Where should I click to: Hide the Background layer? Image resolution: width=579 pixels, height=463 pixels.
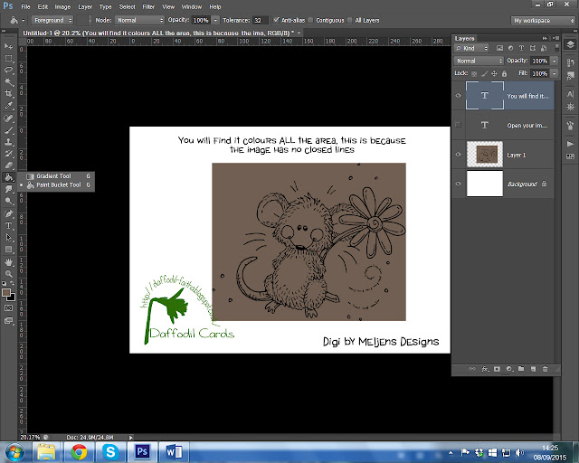tap(459, 184)
